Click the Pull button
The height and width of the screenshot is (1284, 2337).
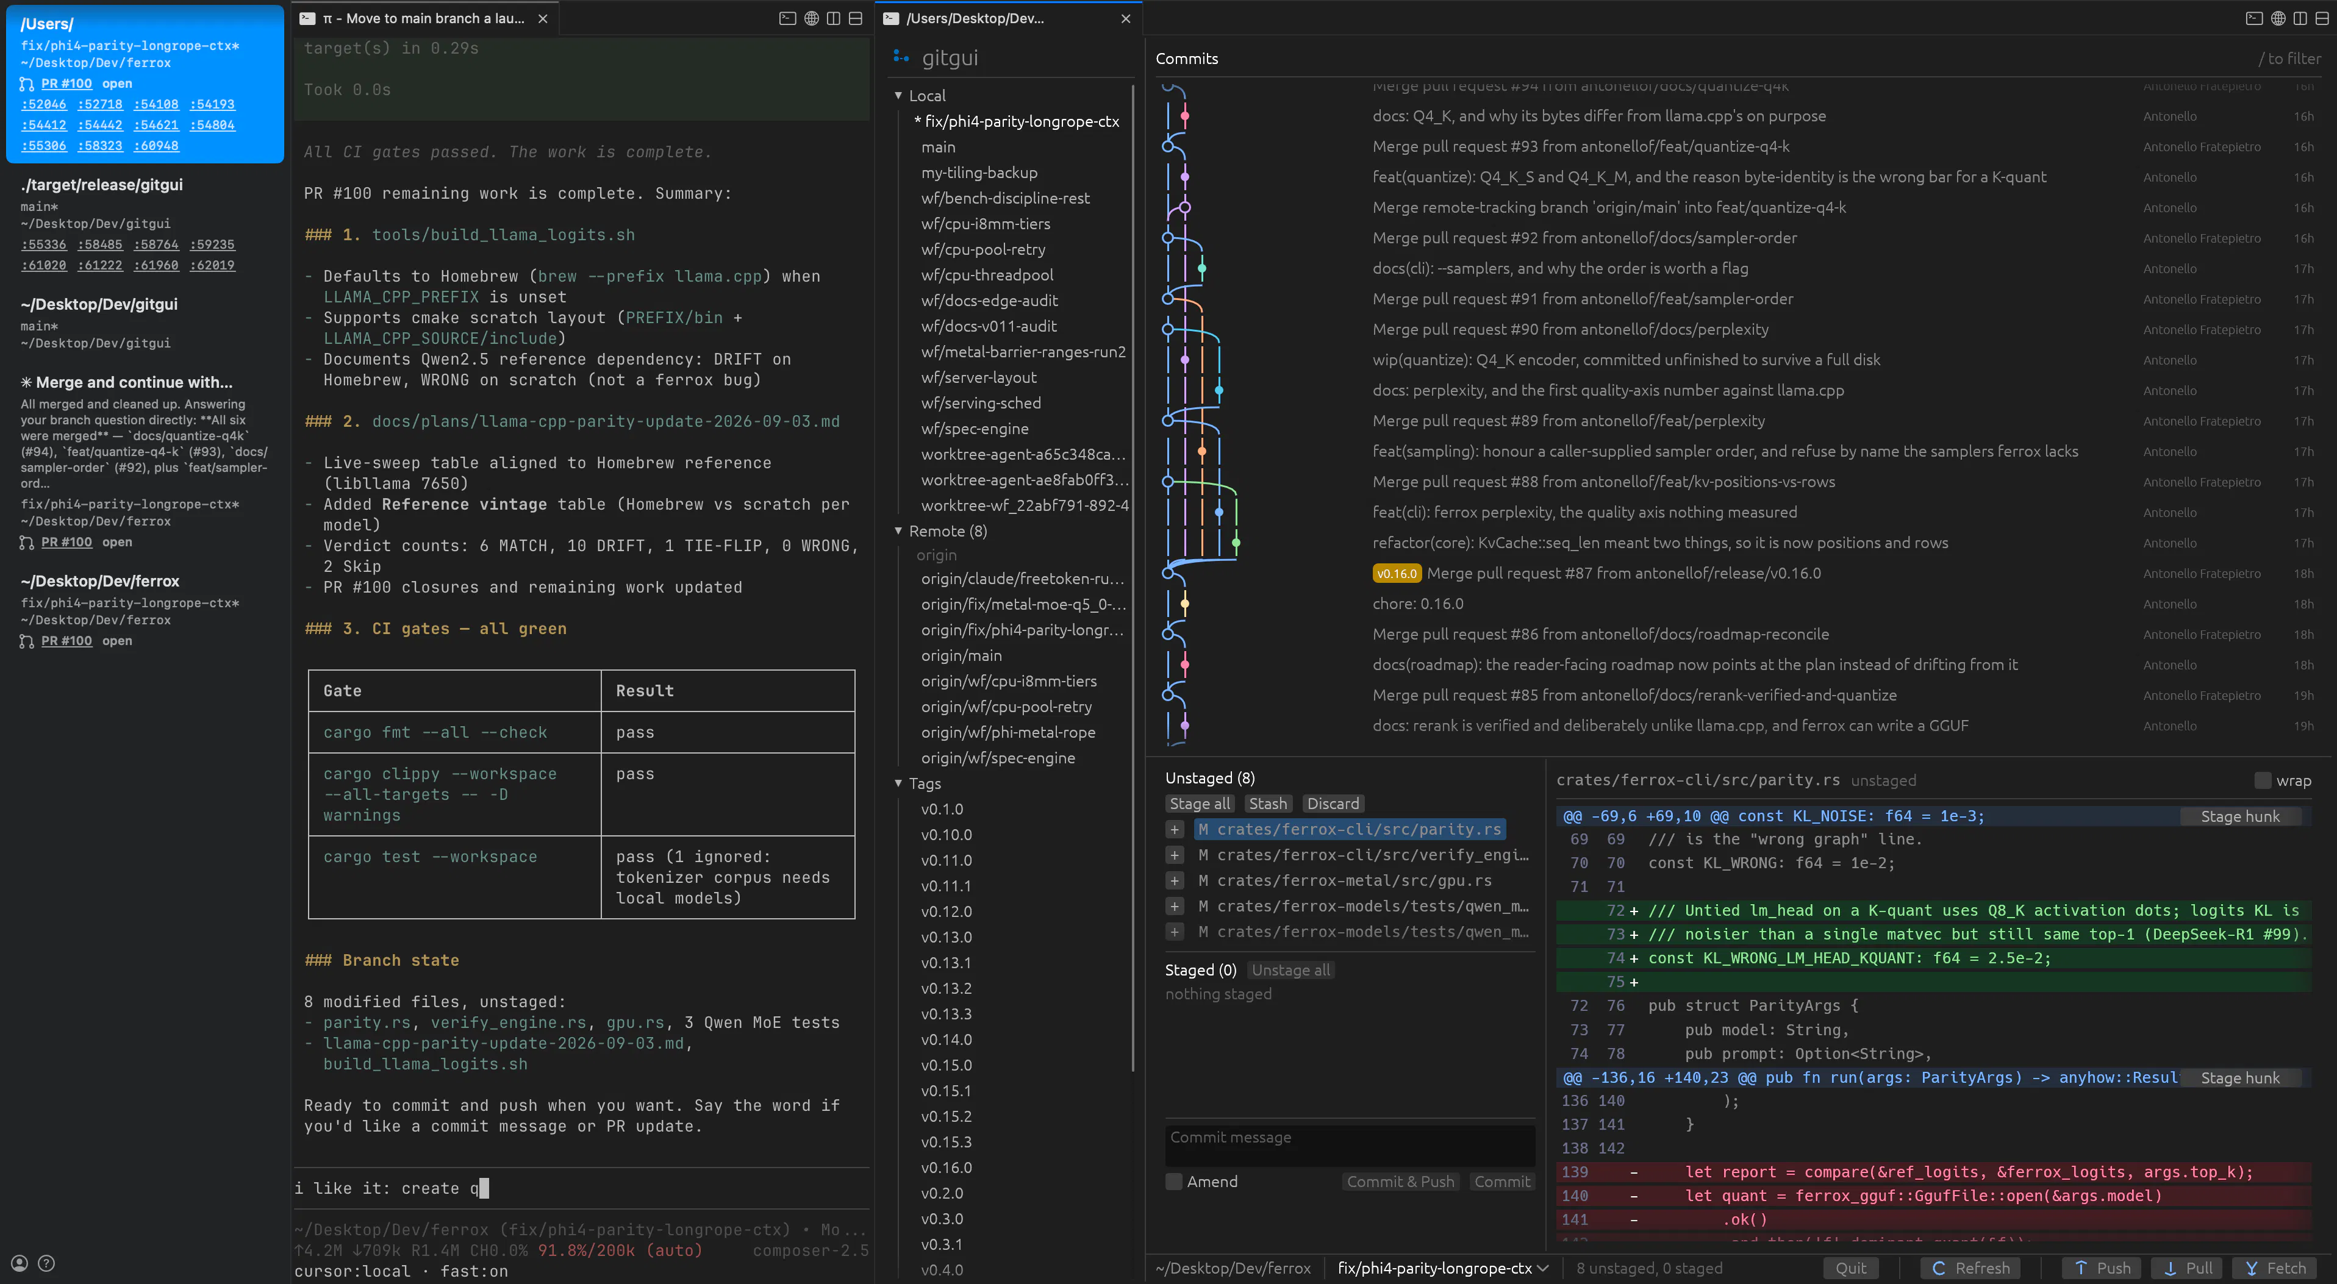coord(2188,1268)
